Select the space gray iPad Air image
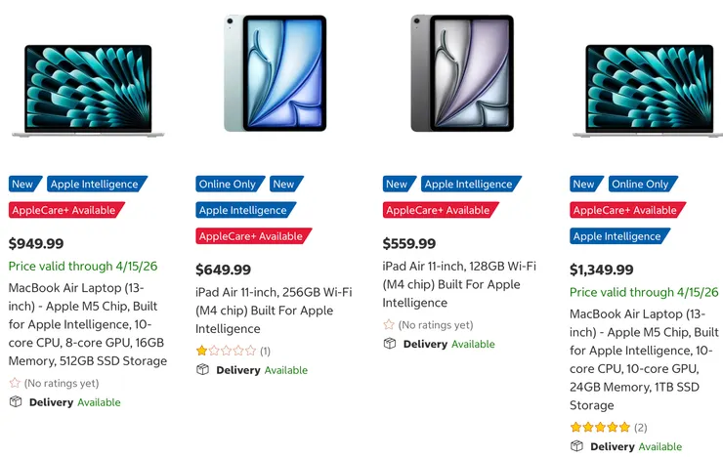The image size is (723, 458). pyautogui.click(x=462, y=73)
